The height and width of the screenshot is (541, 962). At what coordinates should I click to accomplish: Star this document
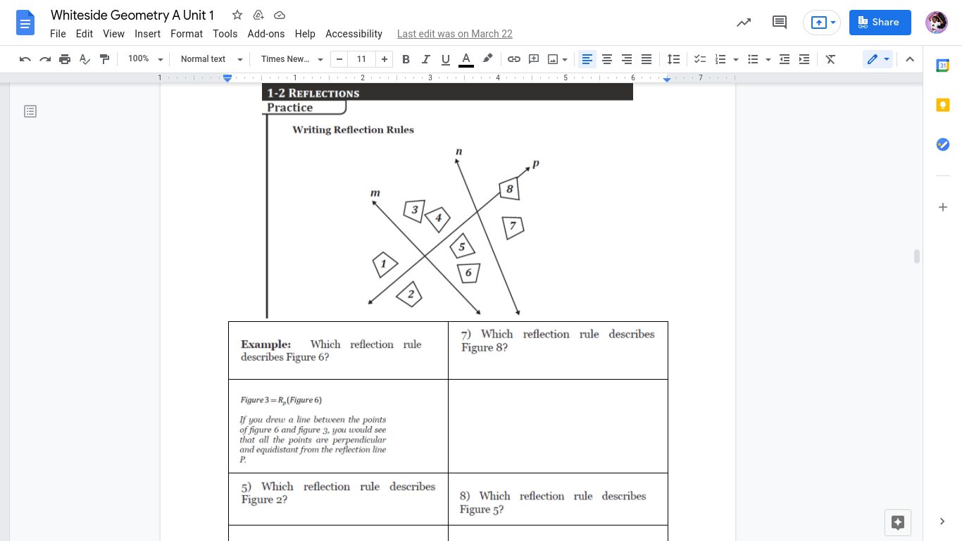point(237,15)
